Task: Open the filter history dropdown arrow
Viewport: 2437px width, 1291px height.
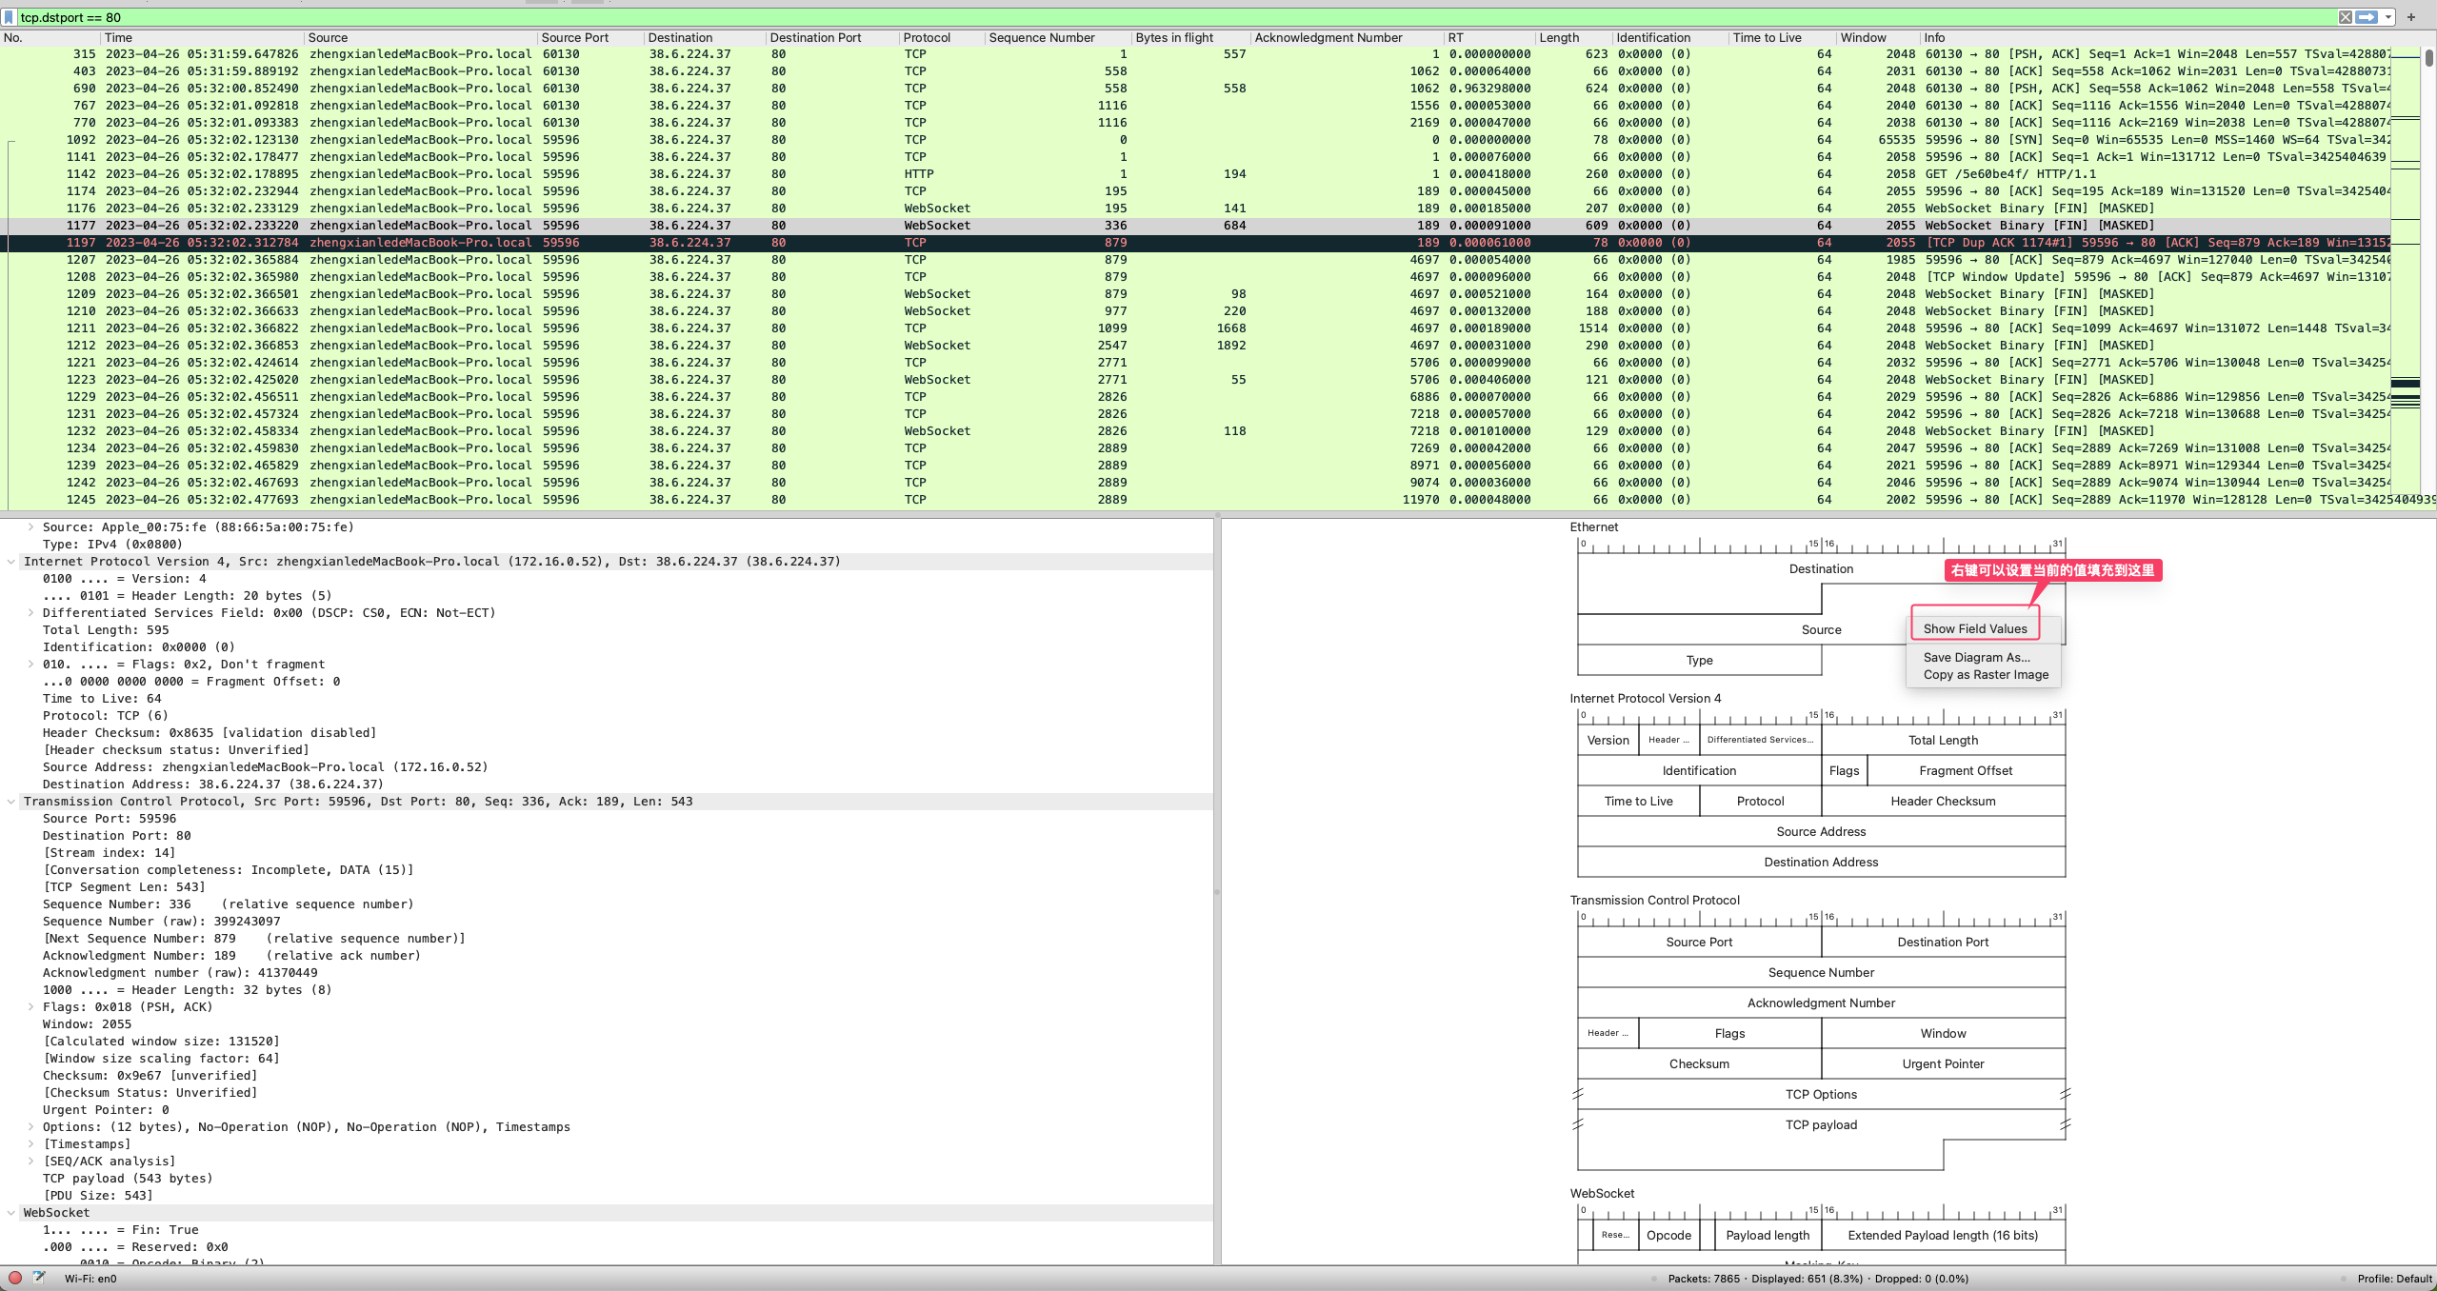Action: click(2387, 17)
